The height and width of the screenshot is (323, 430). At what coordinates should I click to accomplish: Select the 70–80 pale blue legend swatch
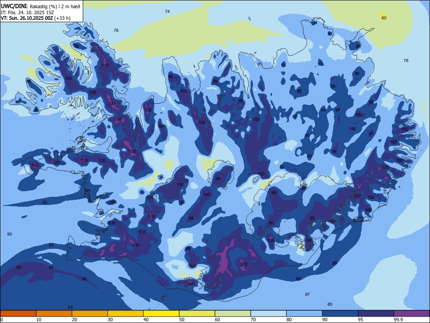268,314
